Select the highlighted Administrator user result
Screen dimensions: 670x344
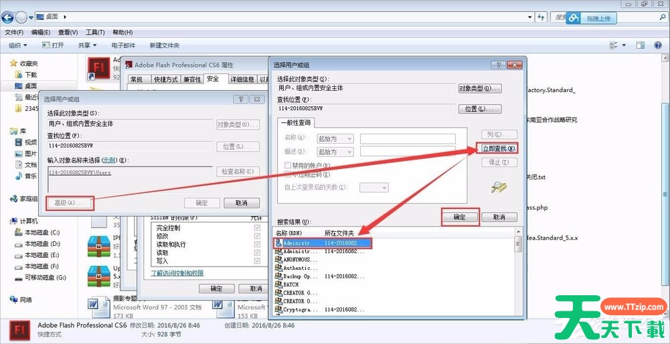click(x=322, y=243)
